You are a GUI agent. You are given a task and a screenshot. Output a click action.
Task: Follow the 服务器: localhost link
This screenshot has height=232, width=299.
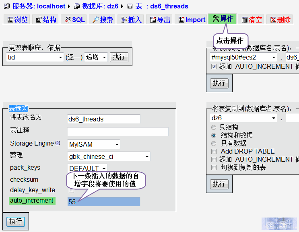(x=39, y=6)
